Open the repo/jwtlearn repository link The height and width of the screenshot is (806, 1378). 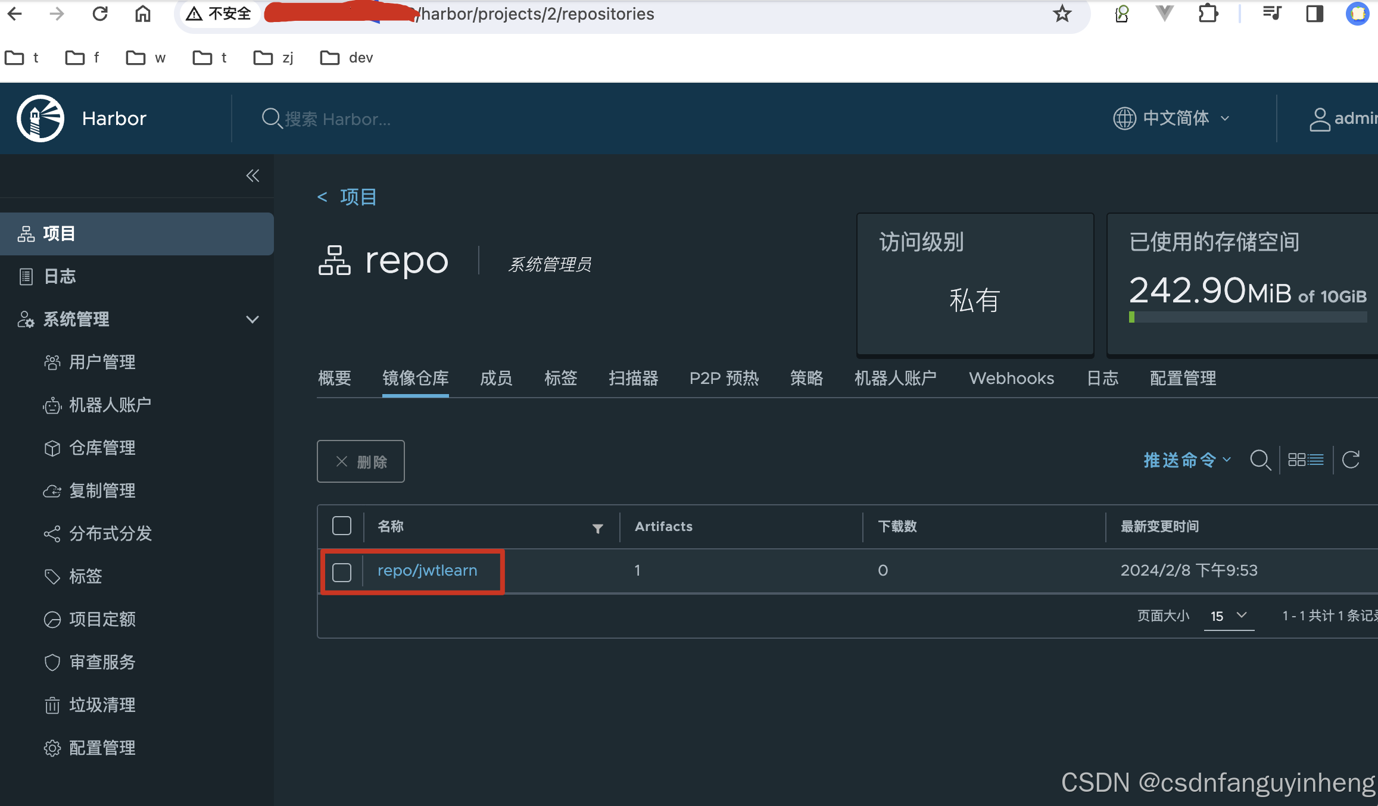428,570
